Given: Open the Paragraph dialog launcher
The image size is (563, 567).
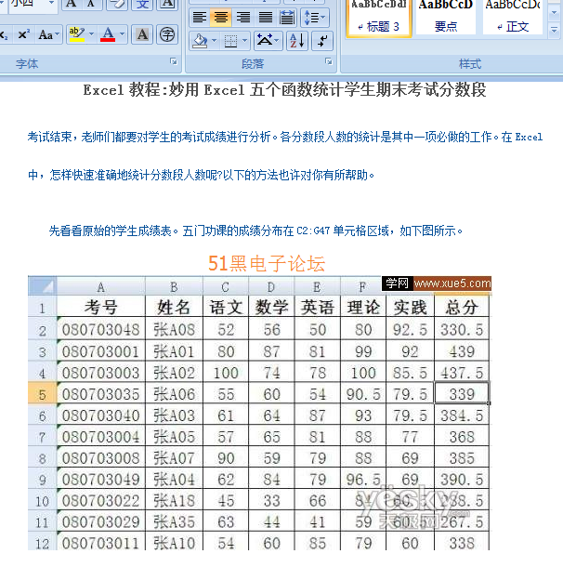Looking at the screenshot, I should click(329, 62).
